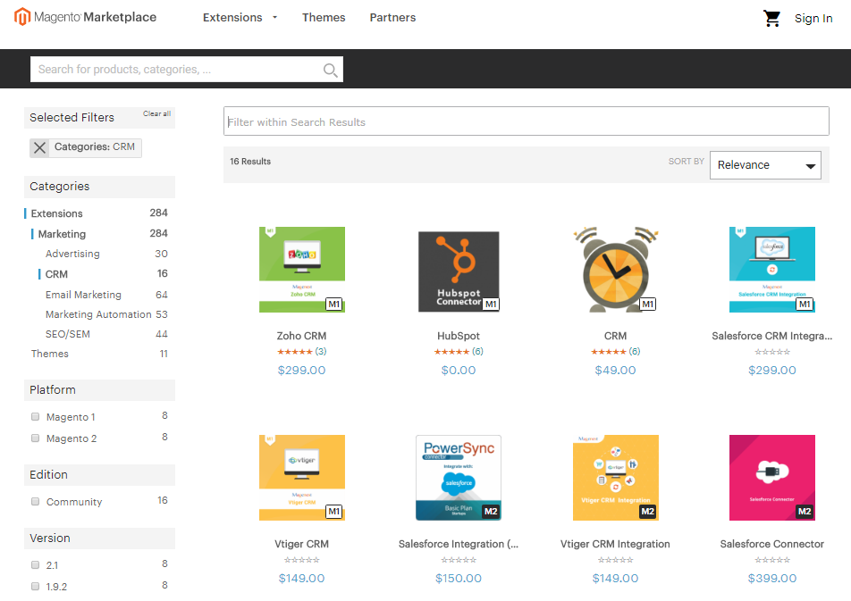
Task: Click Vtiger CRM empty star rating
Action: 302,560
